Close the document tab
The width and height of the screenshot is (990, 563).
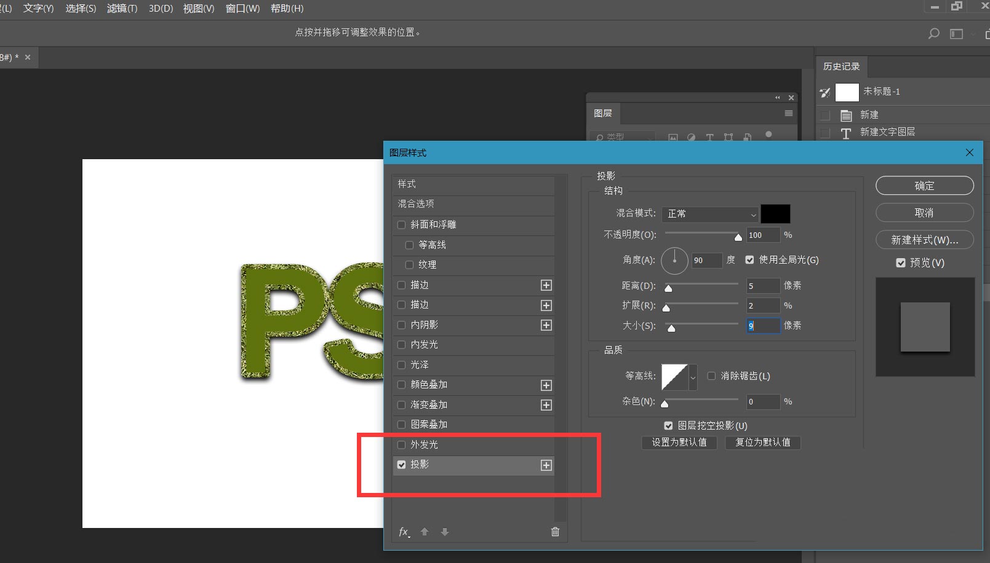(28, 57)
